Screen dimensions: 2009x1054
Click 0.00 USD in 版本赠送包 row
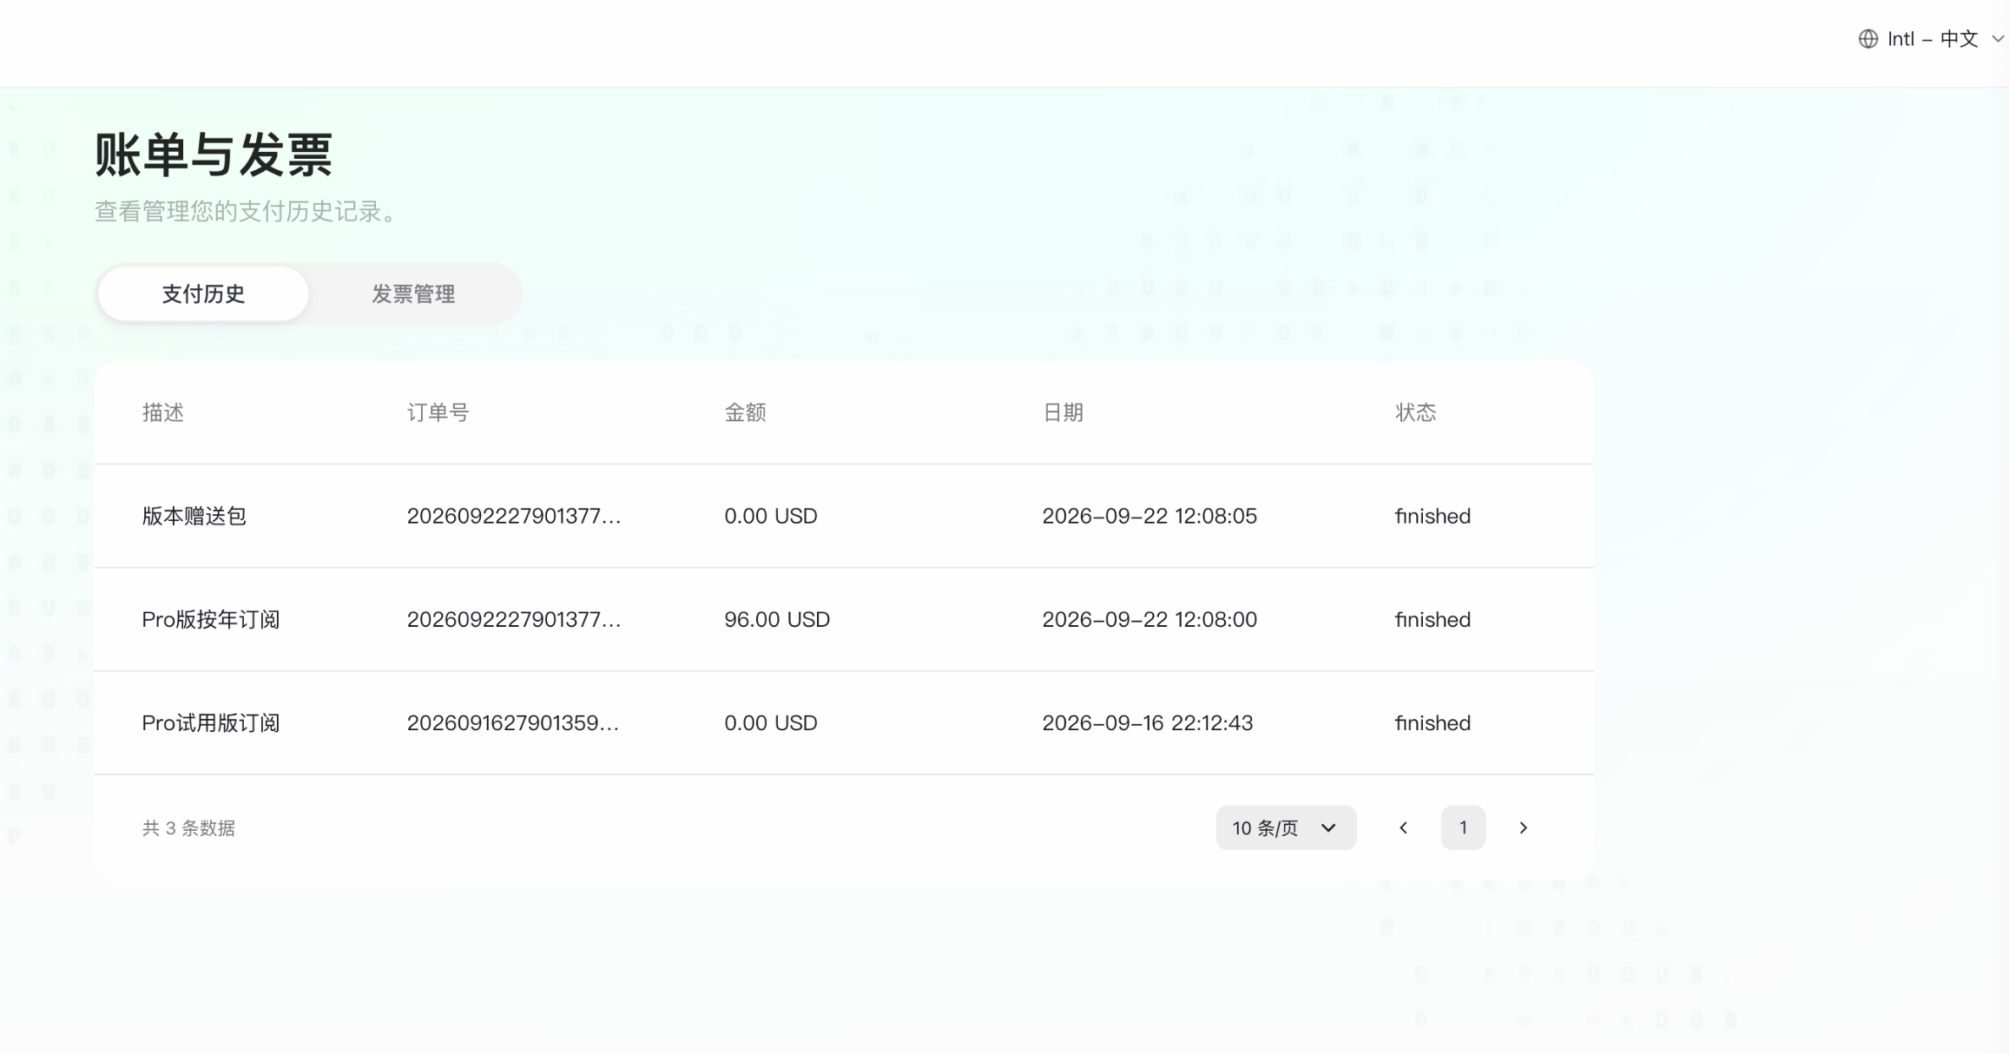point(771,516)
